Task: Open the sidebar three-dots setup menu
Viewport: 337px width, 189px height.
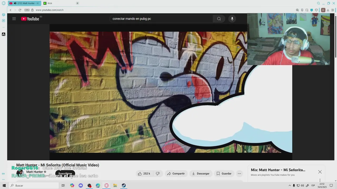Action: 3,179
